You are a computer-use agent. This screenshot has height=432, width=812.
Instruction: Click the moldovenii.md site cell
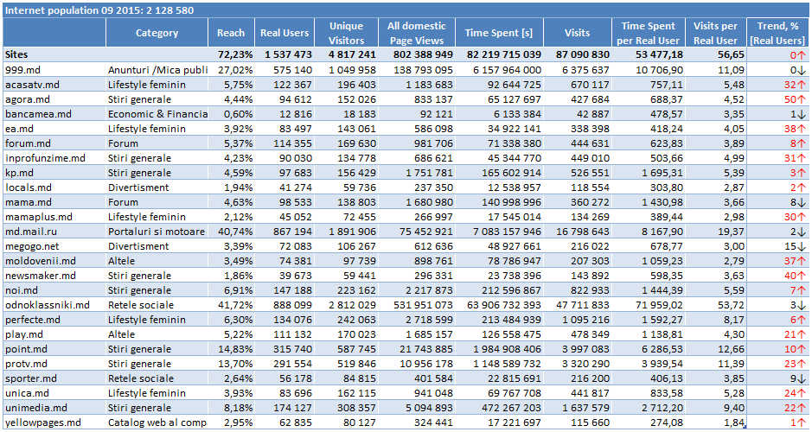coord(54,261)
